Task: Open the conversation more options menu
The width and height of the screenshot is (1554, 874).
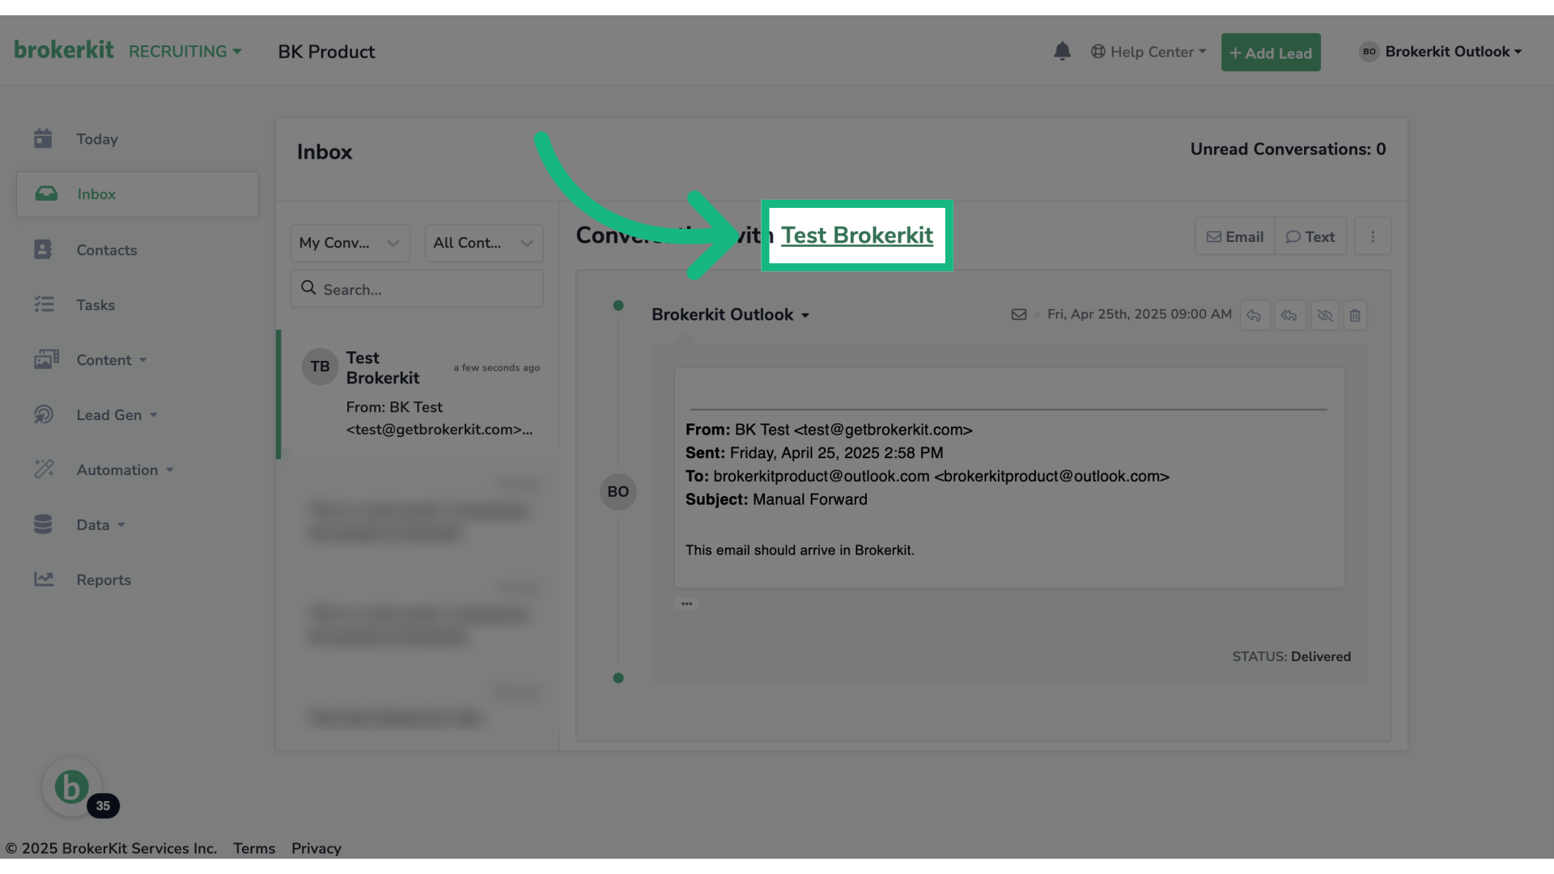Action: [1373, 237]
